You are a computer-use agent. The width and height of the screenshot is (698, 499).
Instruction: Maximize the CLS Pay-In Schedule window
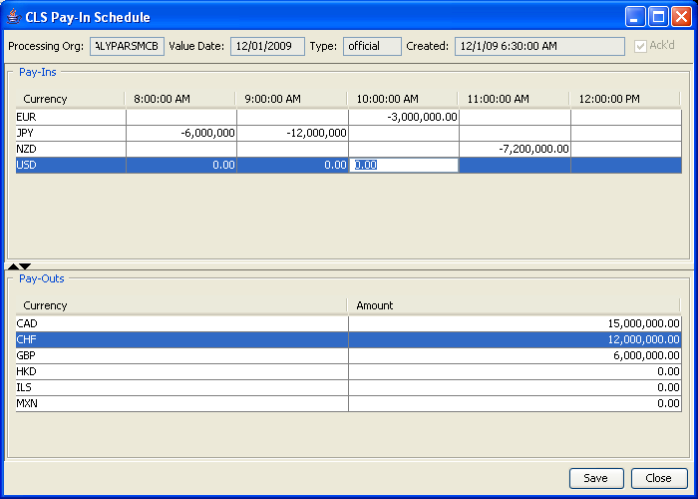658,17
